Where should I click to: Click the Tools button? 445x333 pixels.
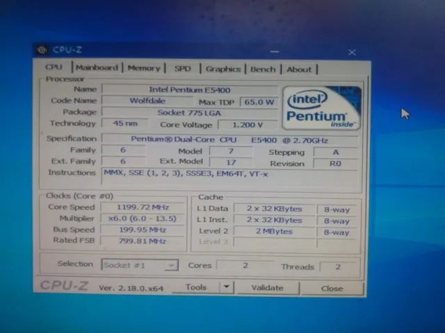click(x=196, y=287)
